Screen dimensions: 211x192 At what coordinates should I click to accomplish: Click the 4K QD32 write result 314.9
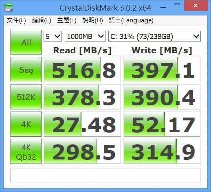[x=162, y=151]
